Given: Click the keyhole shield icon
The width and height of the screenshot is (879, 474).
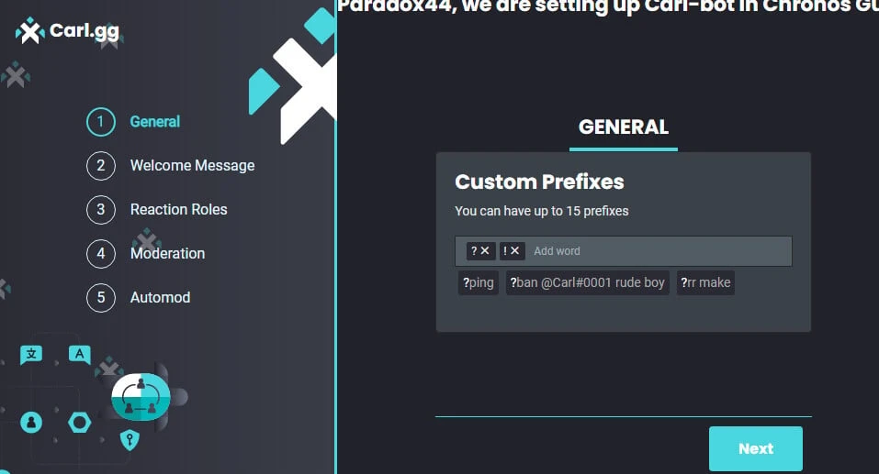Looking at the screenshot, I should (130, 439).
